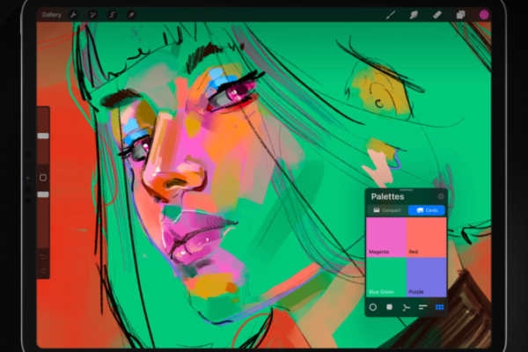
Task: Switch palettes to Compact view
Action: coord(386,210)
